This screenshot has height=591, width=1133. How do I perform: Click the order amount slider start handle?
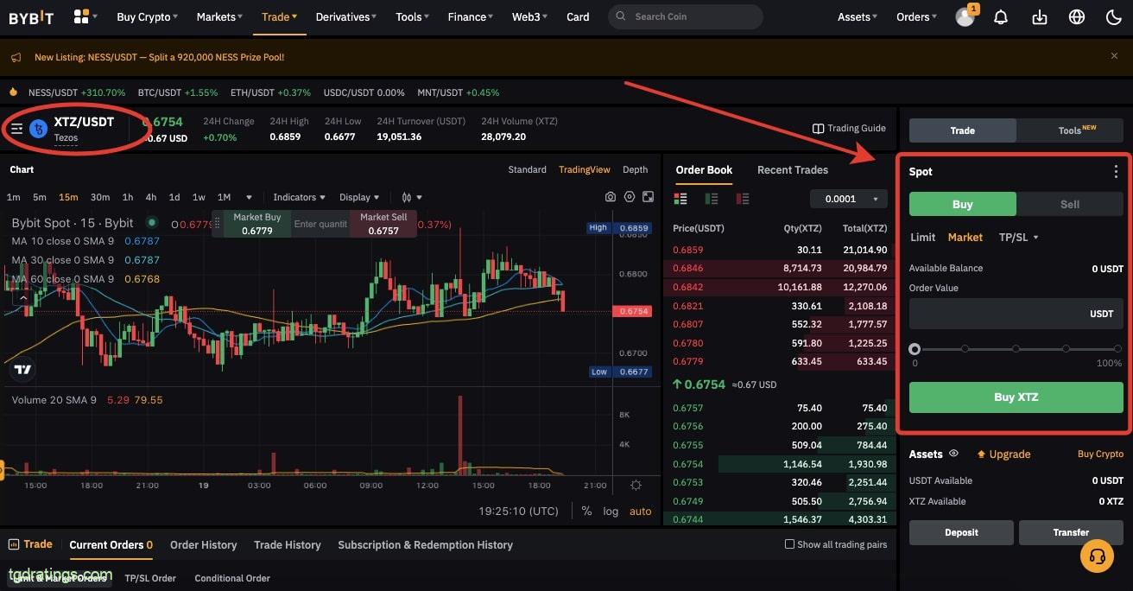[915, 349]
